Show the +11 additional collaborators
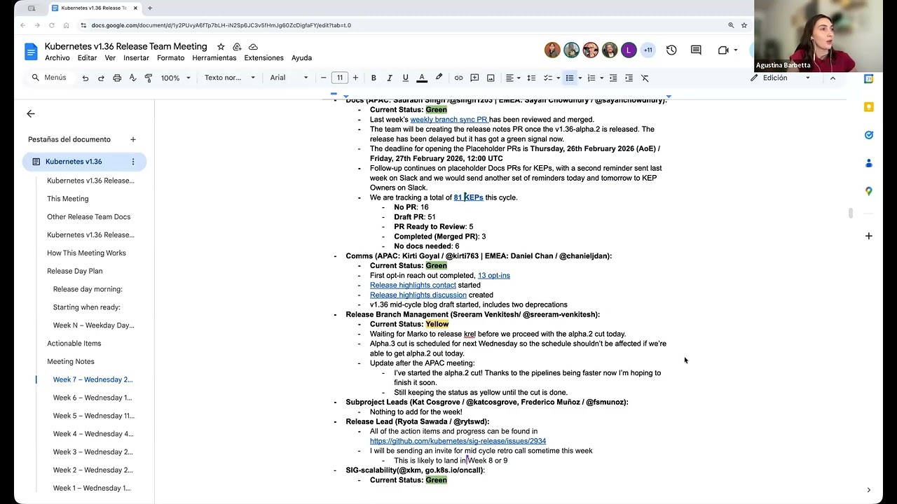The height and width of the screenshot is (504, 897). [648, 50]
